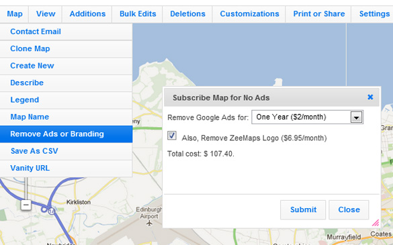
Task: Open the Print or Share menu
Action: 319,14
